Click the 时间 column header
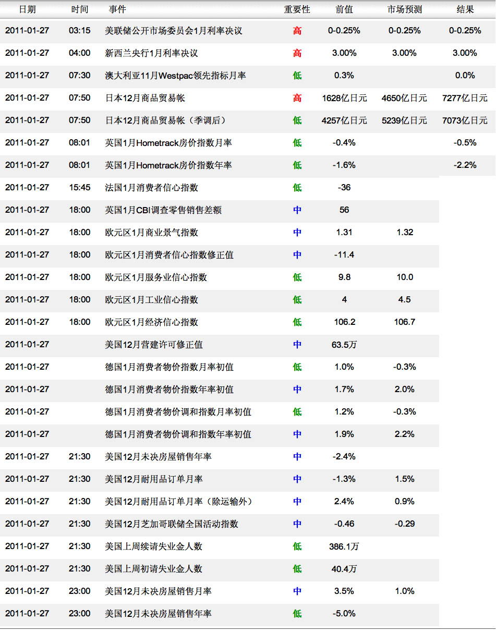This screenshot has width=496, height=632. 79,9
